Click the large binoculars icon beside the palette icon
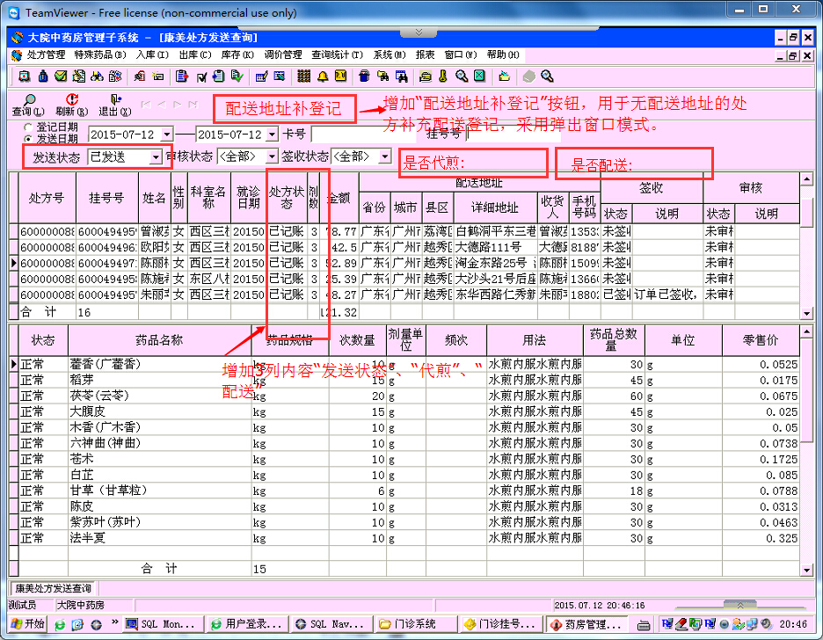The image size is (823, 640). [97, 76]
